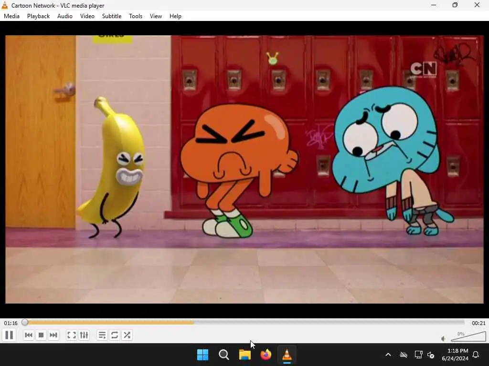489x366 pixels.
Task: Close the VLC media player window
Action: click(x=477, y=5)
